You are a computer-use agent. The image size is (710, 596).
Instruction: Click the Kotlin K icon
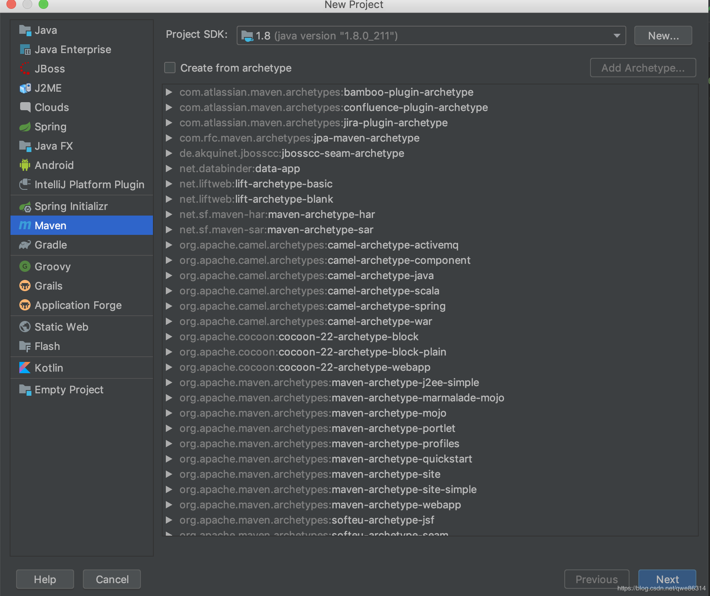[x=25, y=368]
